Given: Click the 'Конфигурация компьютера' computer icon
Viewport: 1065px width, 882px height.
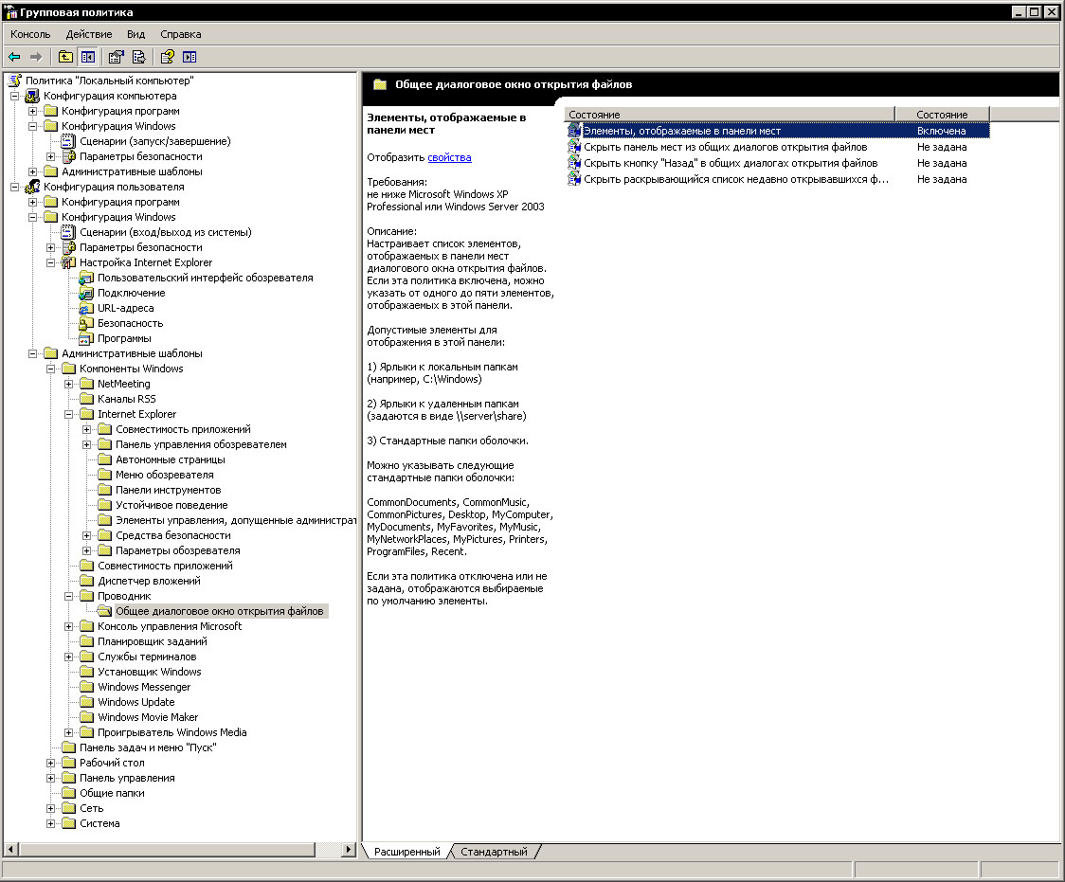Looking at the screenshot, I should click(32, 96).
